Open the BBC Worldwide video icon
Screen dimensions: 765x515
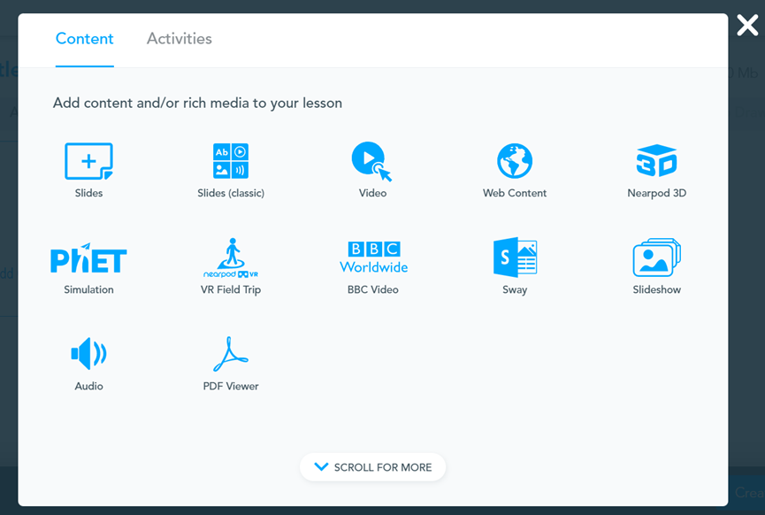pyautogui.click(x=374, y=257)
